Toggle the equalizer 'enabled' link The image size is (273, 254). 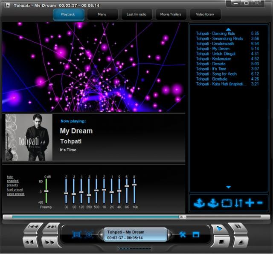12,181
